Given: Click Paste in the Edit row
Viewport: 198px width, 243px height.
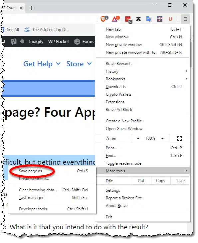Looking at the screenshot, I should click(x=180, y=181).
